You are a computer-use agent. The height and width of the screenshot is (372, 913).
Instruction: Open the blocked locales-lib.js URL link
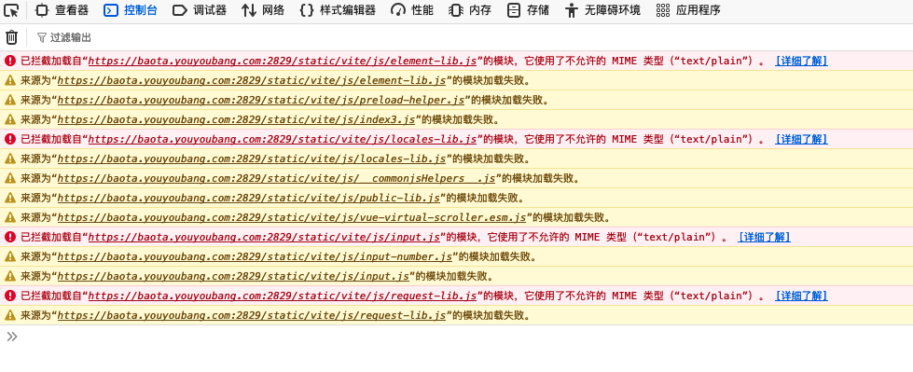pyautogui.click(x=283, y=139)
